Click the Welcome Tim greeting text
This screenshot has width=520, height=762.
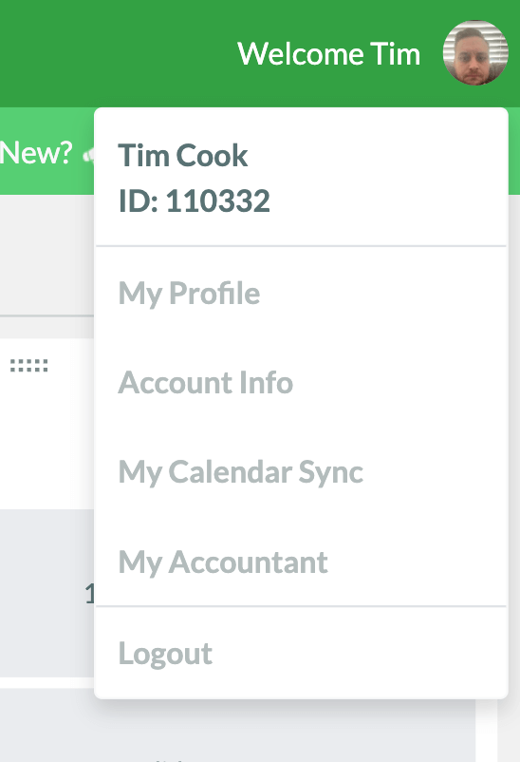click(328, 53)
